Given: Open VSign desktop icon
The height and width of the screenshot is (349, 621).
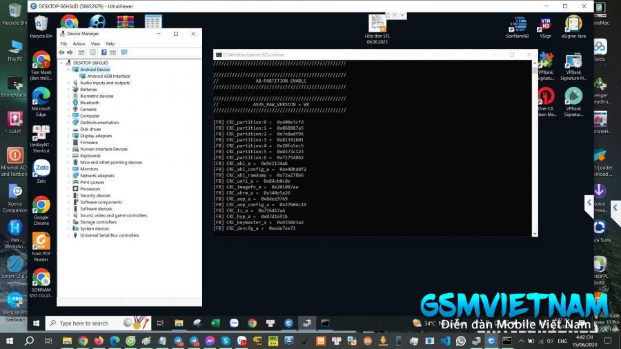Looking at the screenshot, I should click(x=545, y=27).
